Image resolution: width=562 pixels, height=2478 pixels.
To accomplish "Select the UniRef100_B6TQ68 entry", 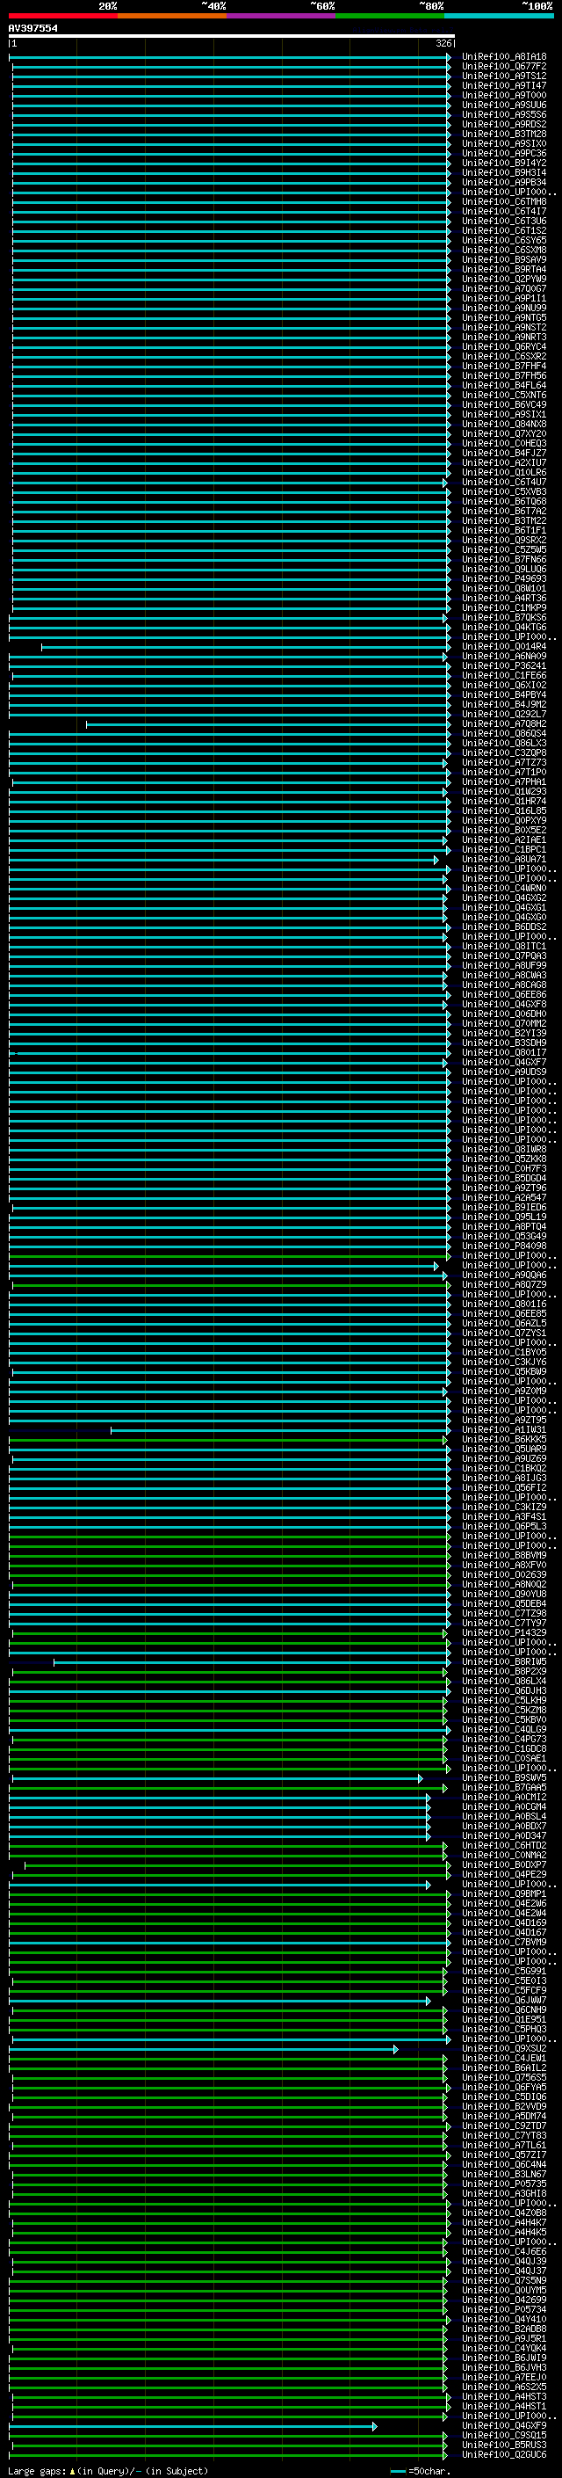I will tap(504, 501).
